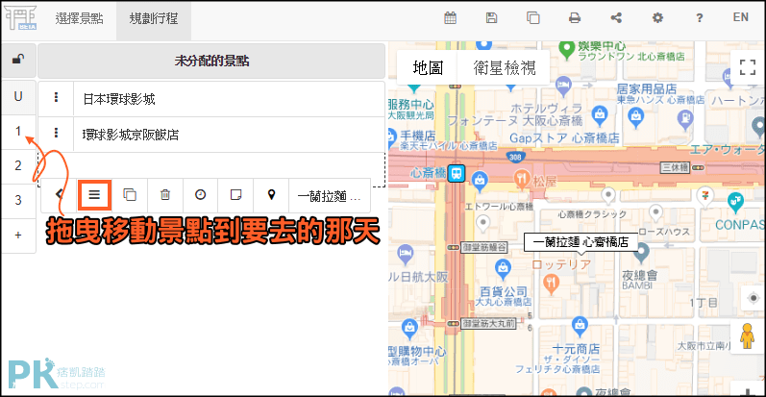Select day 1 tab
Image resolution: width=766 pixels, height=397 pixels.
coord(18,132)
